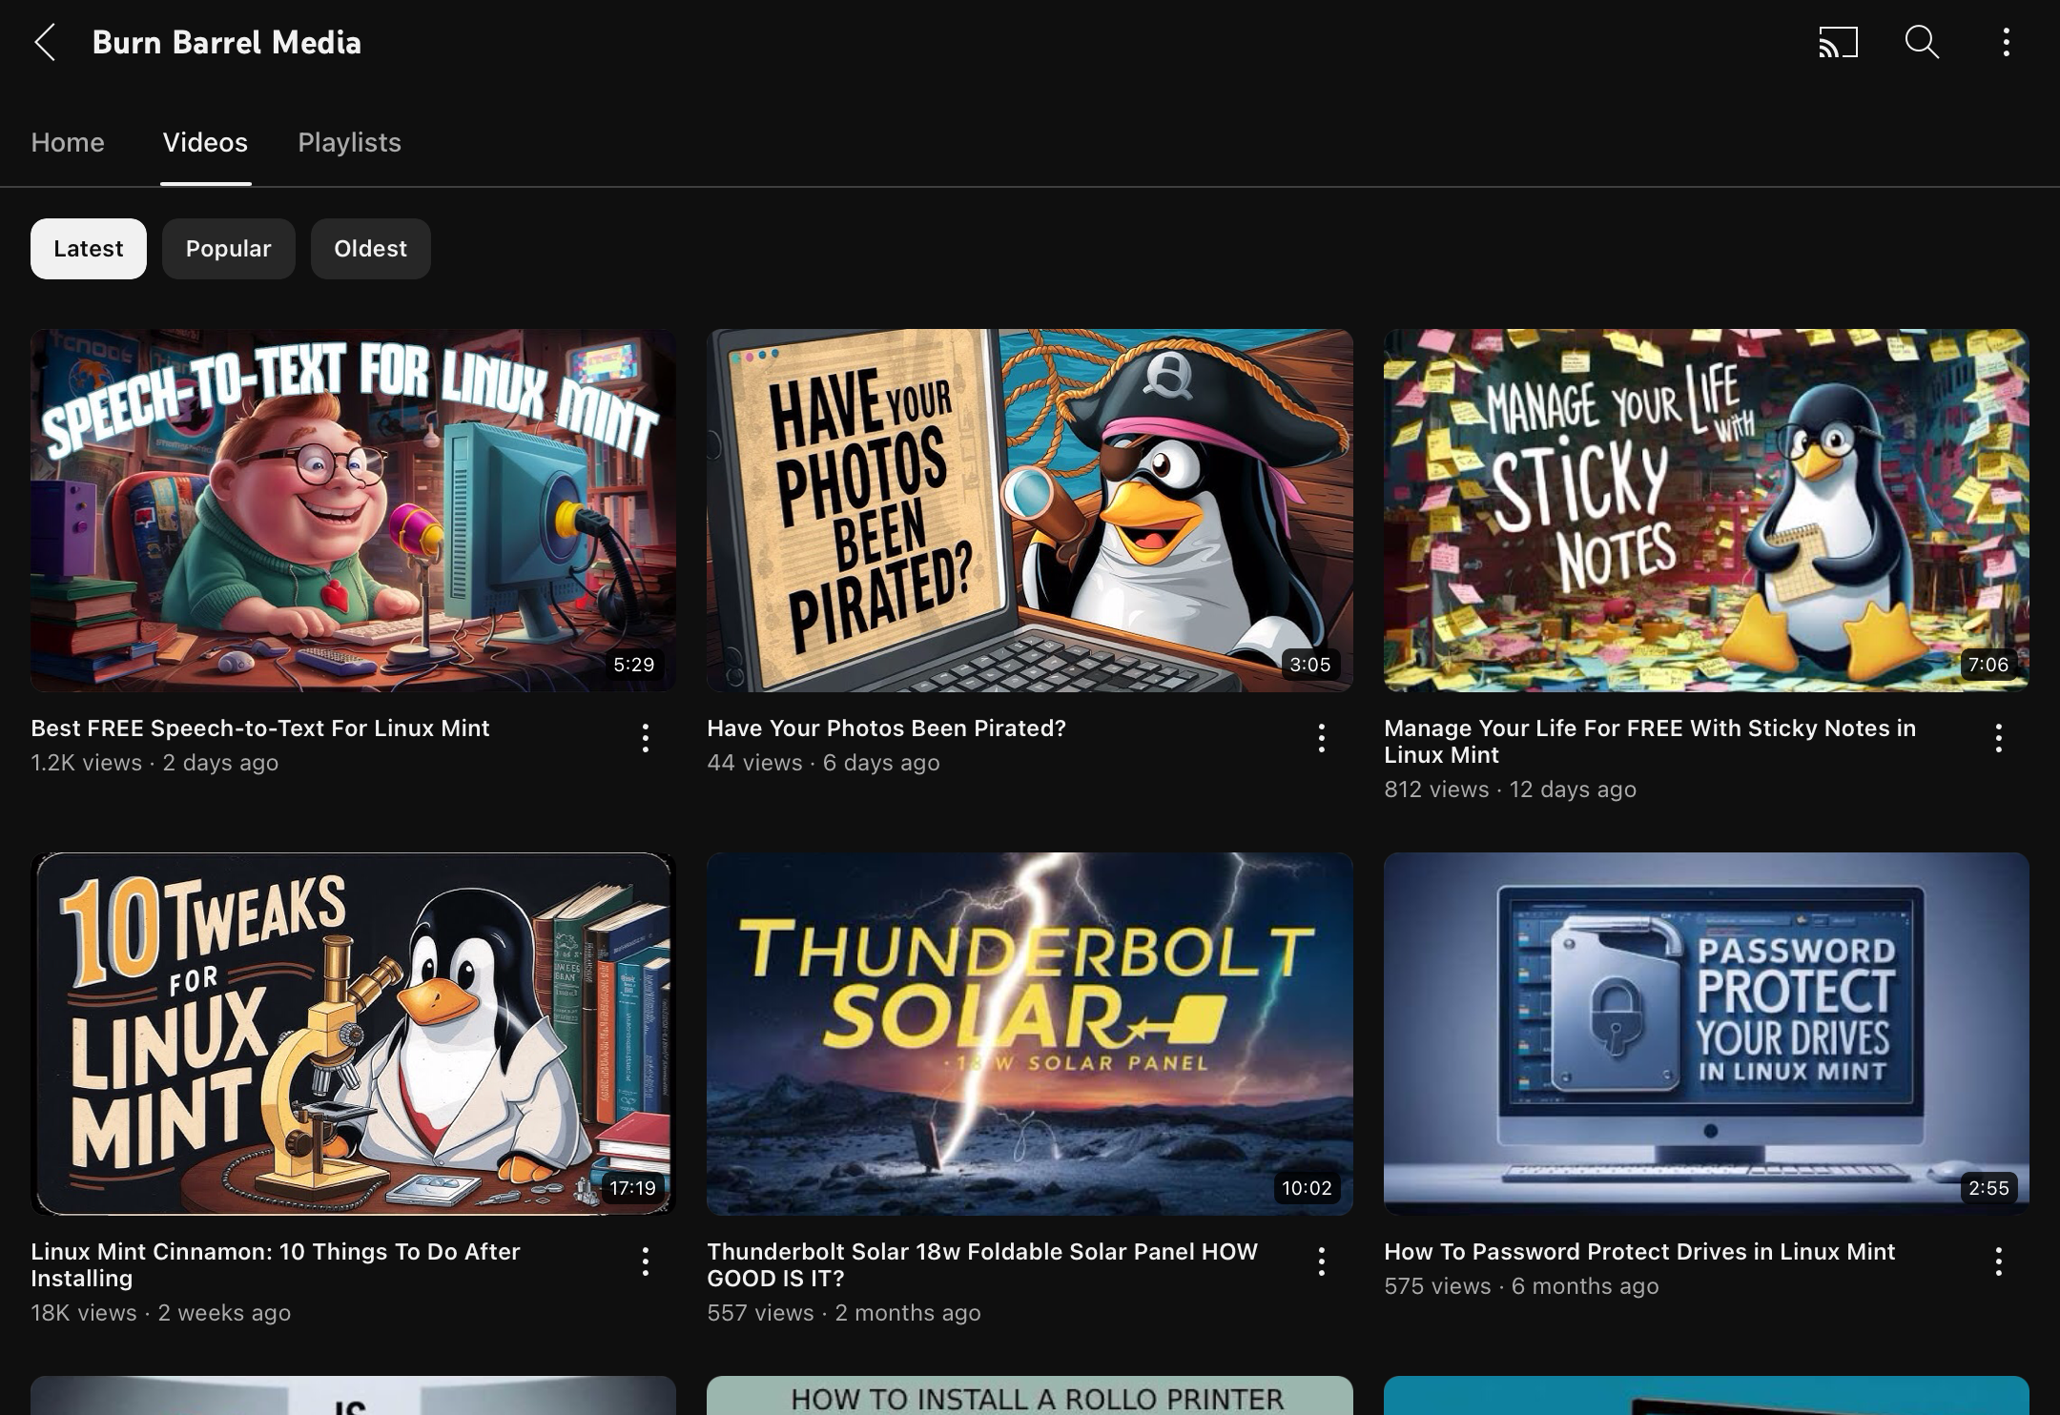Click '812 views · 12 days ago' text

click(1510, 790)
